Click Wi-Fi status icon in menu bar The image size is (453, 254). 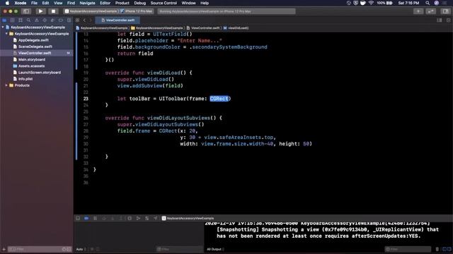[371, 3]
